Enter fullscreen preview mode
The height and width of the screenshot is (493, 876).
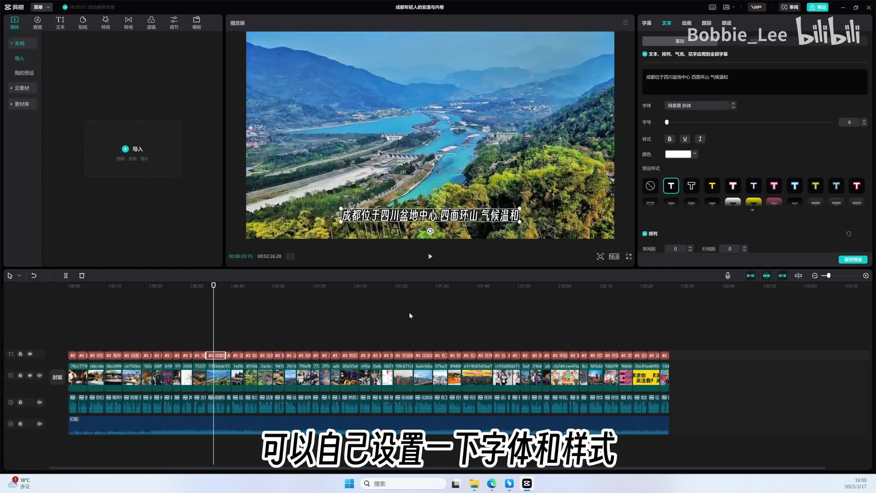(x=629, y=257)
